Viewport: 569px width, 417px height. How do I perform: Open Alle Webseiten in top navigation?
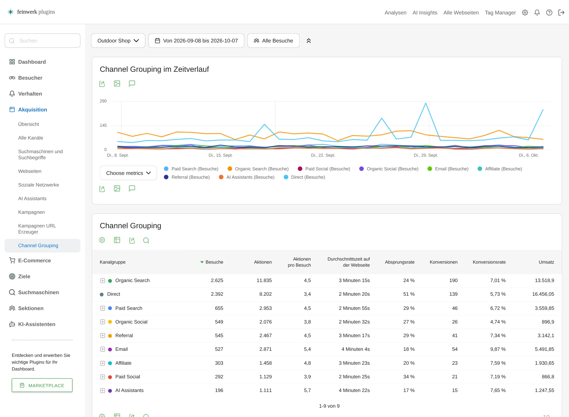point(461,13)
